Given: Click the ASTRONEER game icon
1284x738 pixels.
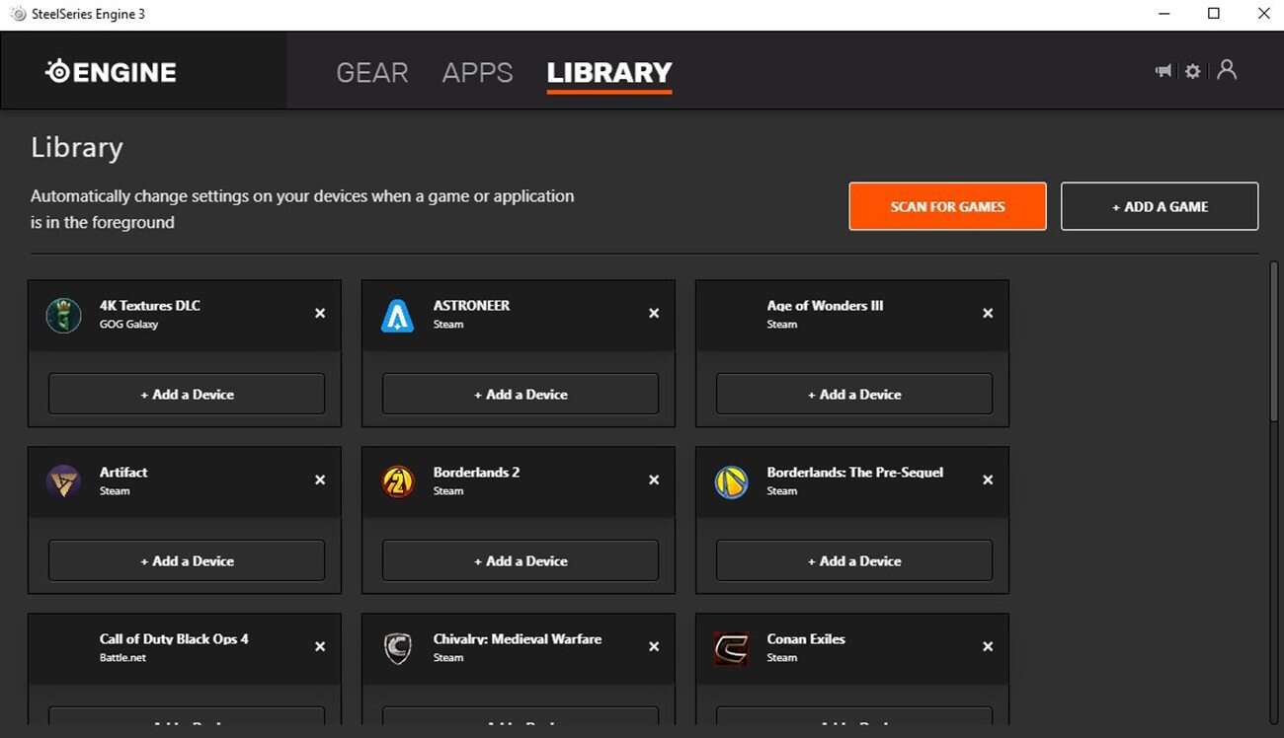Looking at the screenshot, I should point(397,315).
